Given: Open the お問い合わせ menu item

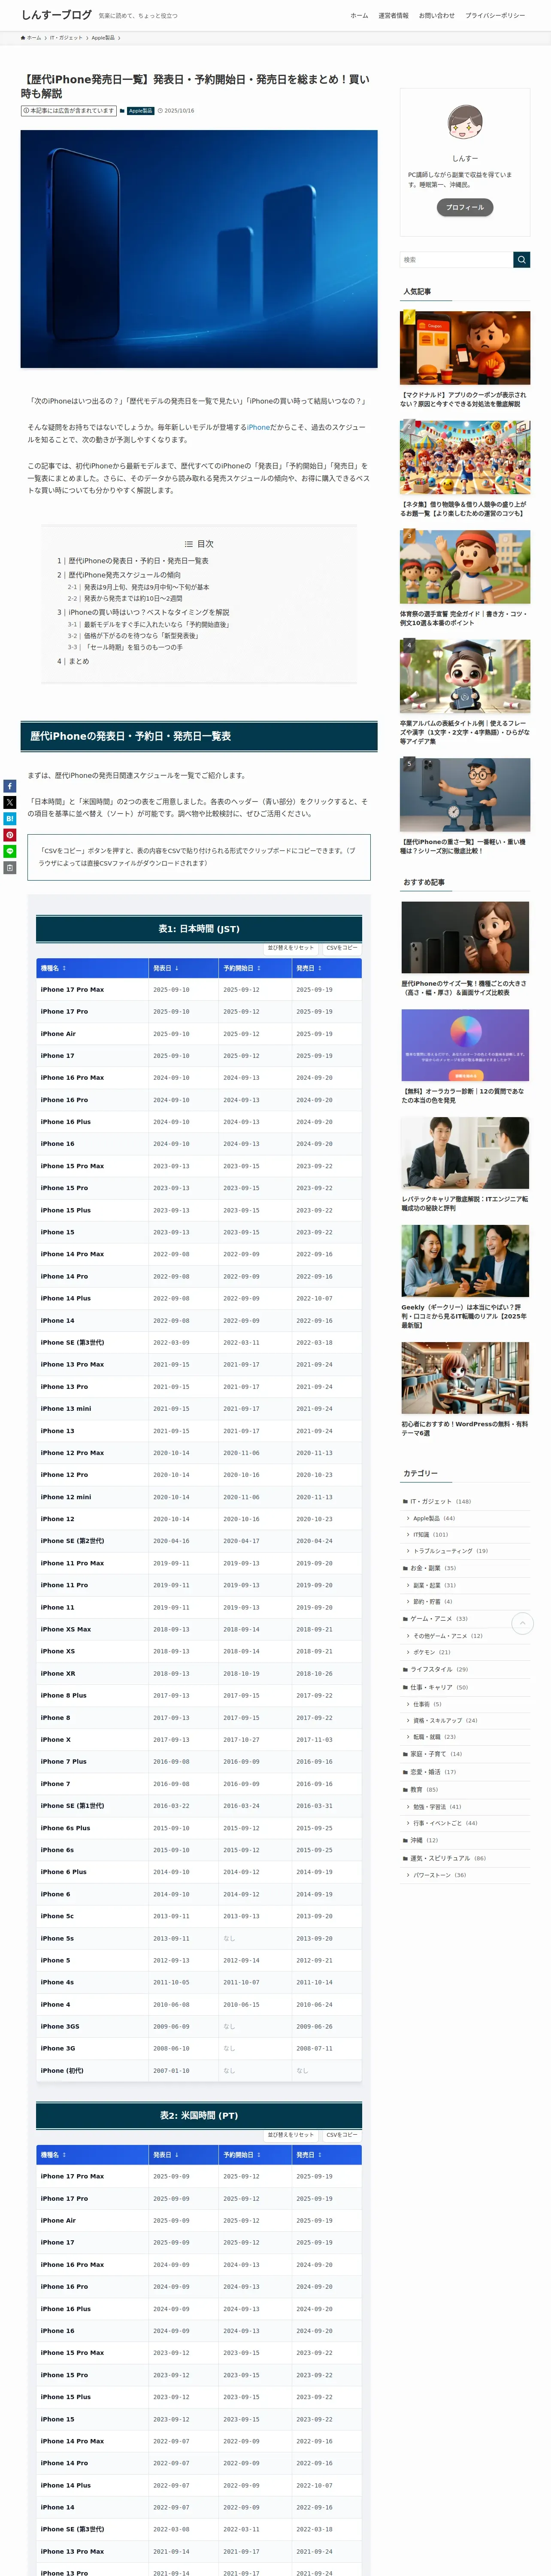Looking at the screenshot, I should coord(436,16).
